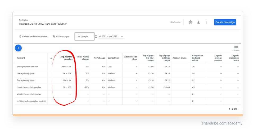Click indexed competition value 50
This screenshot has width=258, height=138.
[x=193, y=73]
